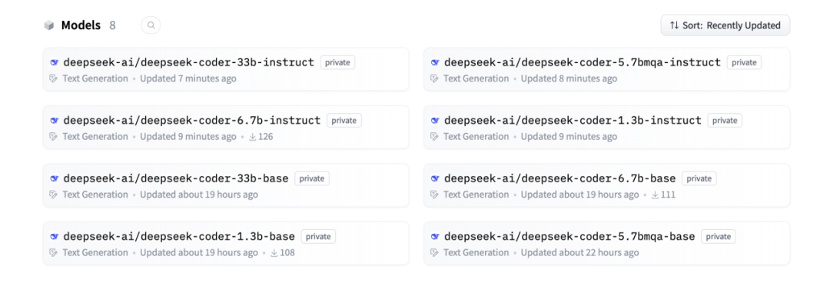Screen dimensions: 830x293
Task: Click Text Generation icon on 5.7bmqa-instruct card
Action: pos(434,78)
